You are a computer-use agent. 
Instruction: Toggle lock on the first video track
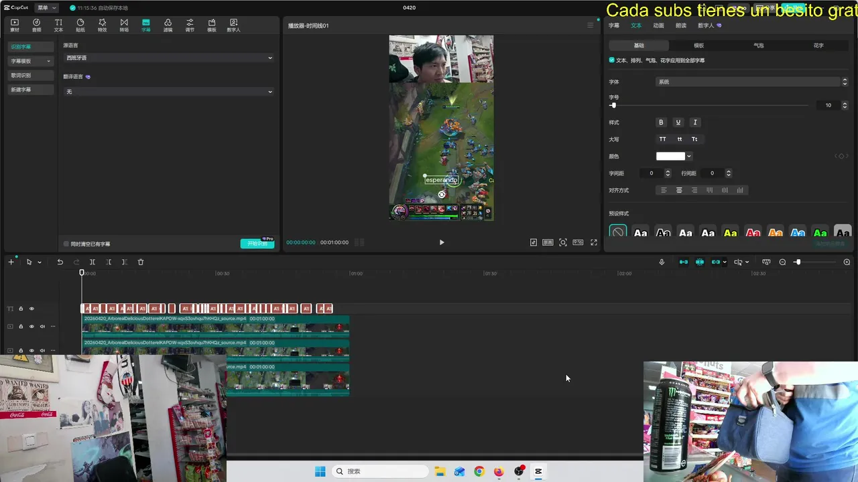click(21, 327)
